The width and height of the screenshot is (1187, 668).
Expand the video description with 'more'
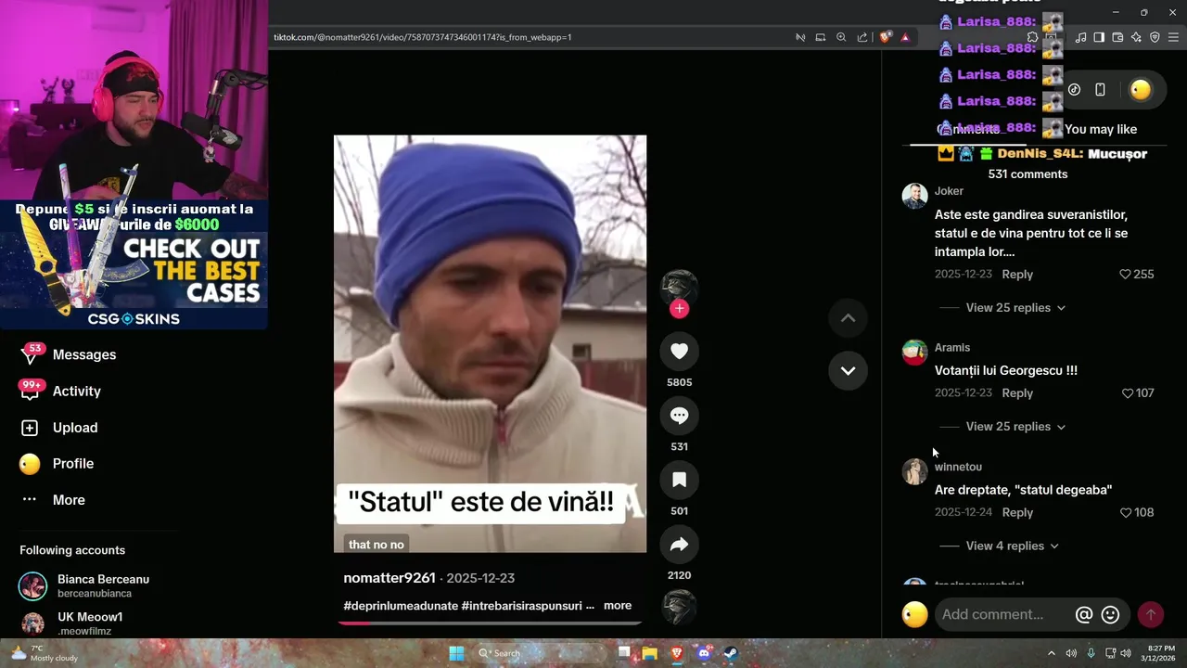[618, 606]
